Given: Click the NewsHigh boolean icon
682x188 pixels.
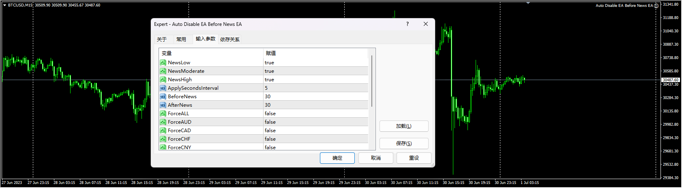Looking at the screenshot, I should pyautogui.click(x=163, y=80).
